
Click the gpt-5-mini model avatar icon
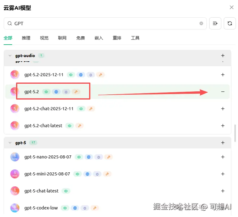pos(15,174)
